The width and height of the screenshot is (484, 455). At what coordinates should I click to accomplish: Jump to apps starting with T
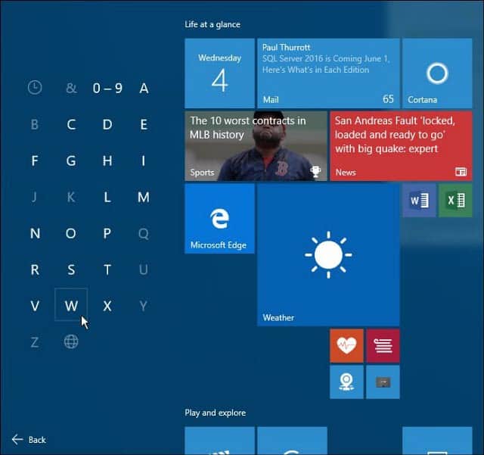tap(107, 270)
